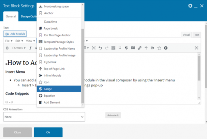Open the File menu dropdown
Image resolution: width=207 pixels, height=139 pixels.
pyautogui.click(x=9, y=41)
